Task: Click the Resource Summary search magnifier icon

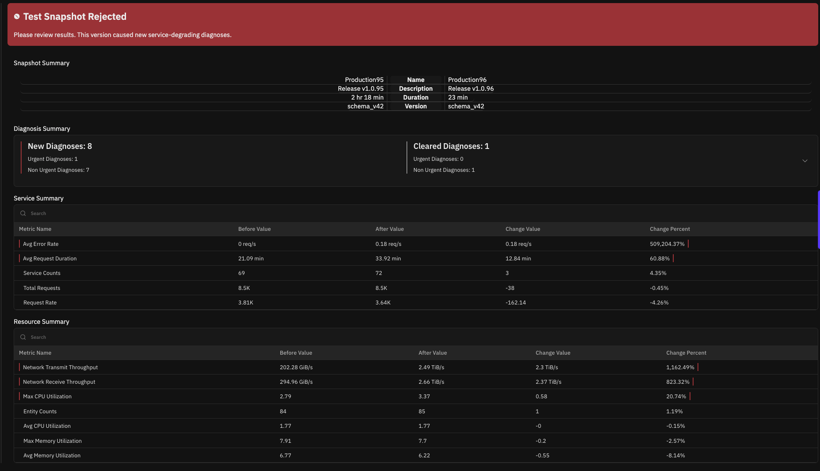Action: coord(23,337)
